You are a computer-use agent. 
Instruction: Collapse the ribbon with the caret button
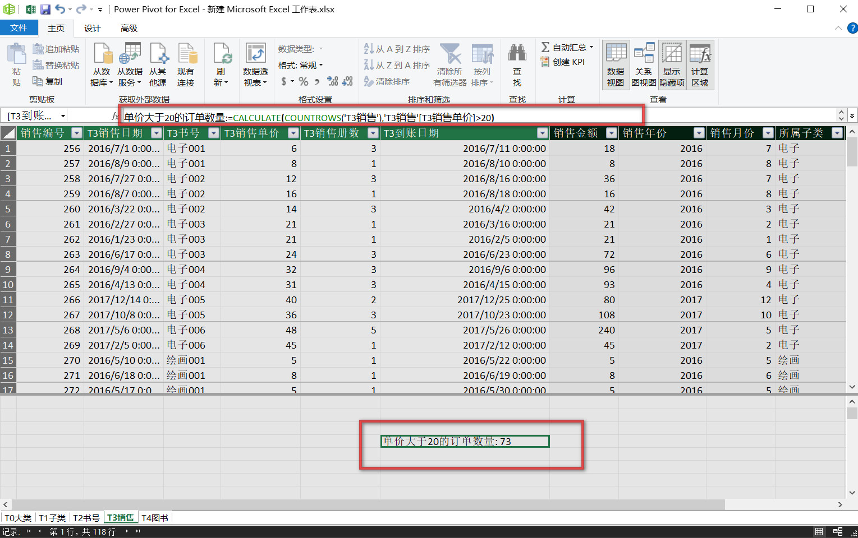click(x=838, y=28)
